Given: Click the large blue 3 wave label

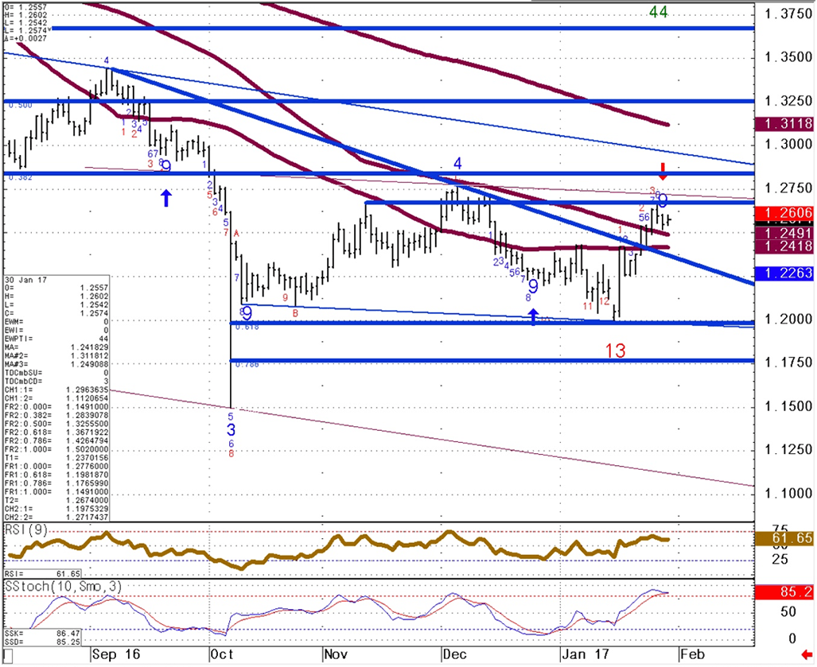Looking at the screenshot, I should (x=231, y=429).
